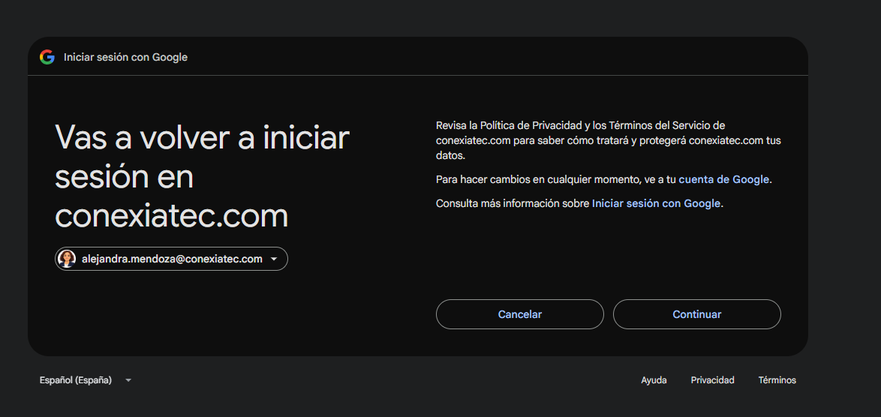Select the alejandra.mendoza@conexiatec.com email text
Image resolution: width=881 pixels, height=417 pixels.
[x=172, y=259]
